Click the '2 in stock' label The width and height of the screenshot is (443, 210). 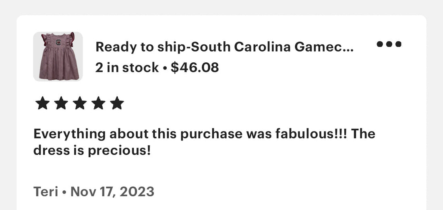(127, 68)
